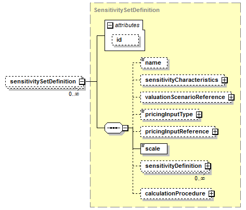
Task: Collapse the attributes box
Action: 110,26
